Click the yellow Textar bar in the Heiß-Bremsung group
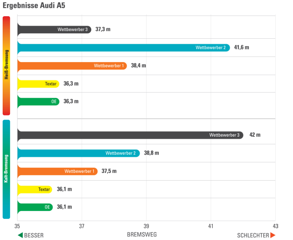Image resolution: width=293 pixels, height=240 pixels. 38,84
